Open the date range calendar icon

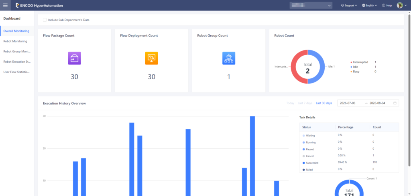click(x=395, y=103)
